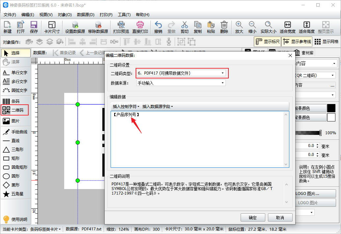Open 卡片尺寸 card size settings

(x=52, y=27)
